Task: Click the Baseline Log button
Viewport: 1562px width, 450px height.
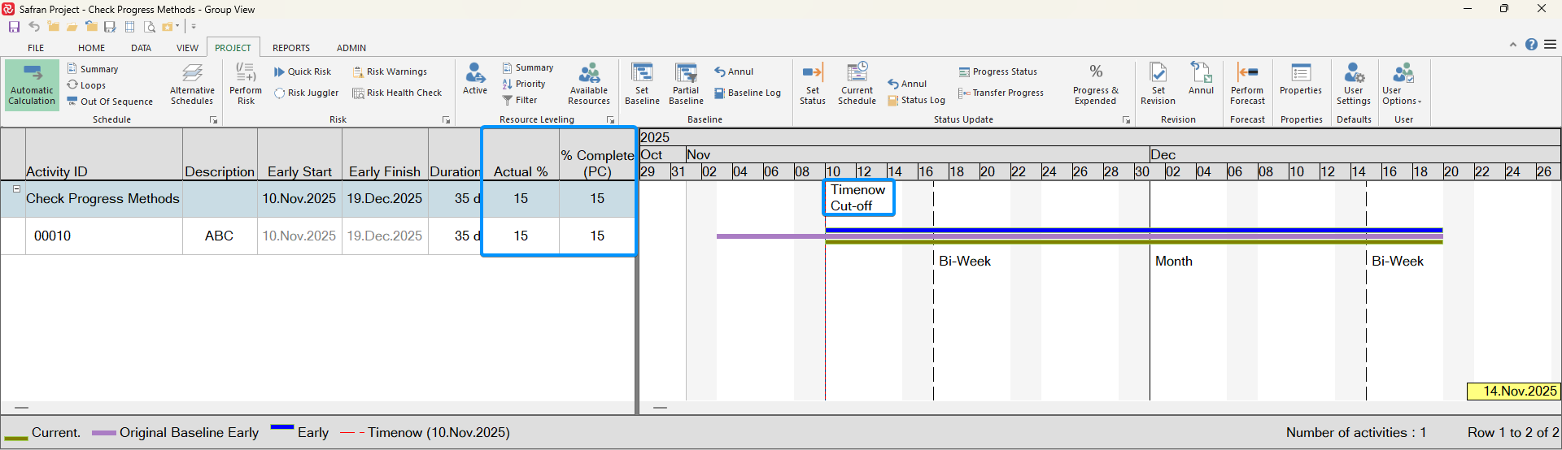Action: click(x=747, y=93)
